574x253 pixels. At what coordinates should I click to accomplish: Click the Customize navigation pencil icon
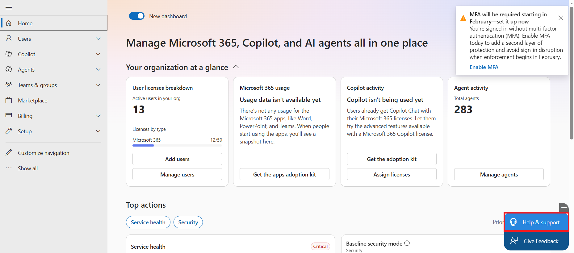tap(9, 153)
